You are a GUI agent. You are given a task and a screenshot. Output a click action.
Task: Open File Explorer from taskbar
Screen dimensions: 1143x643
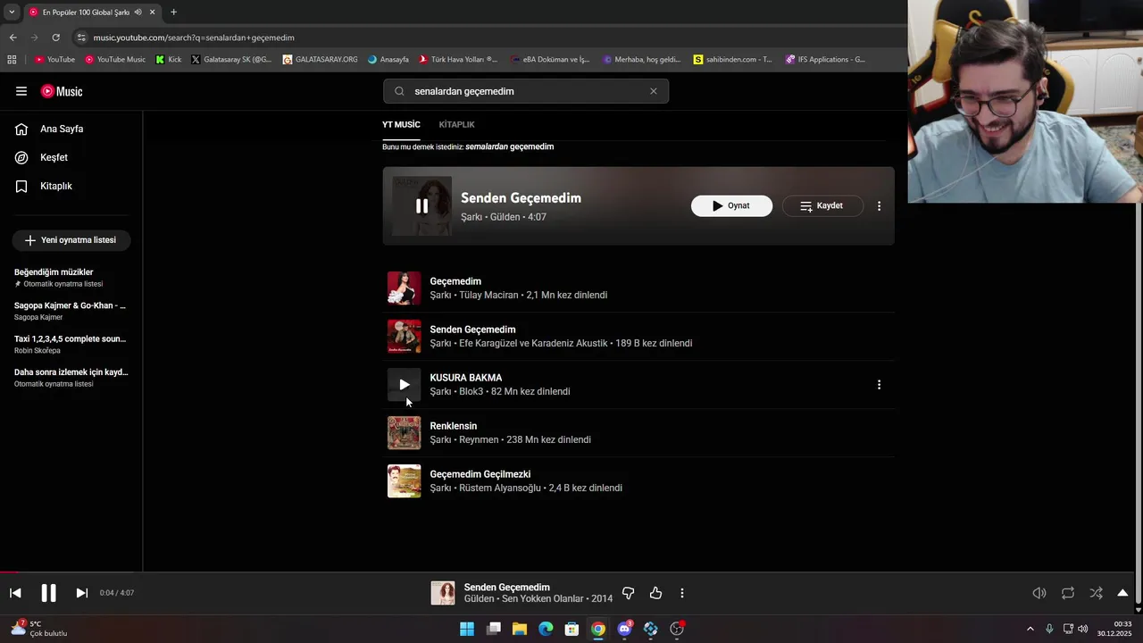coord(520,629)
